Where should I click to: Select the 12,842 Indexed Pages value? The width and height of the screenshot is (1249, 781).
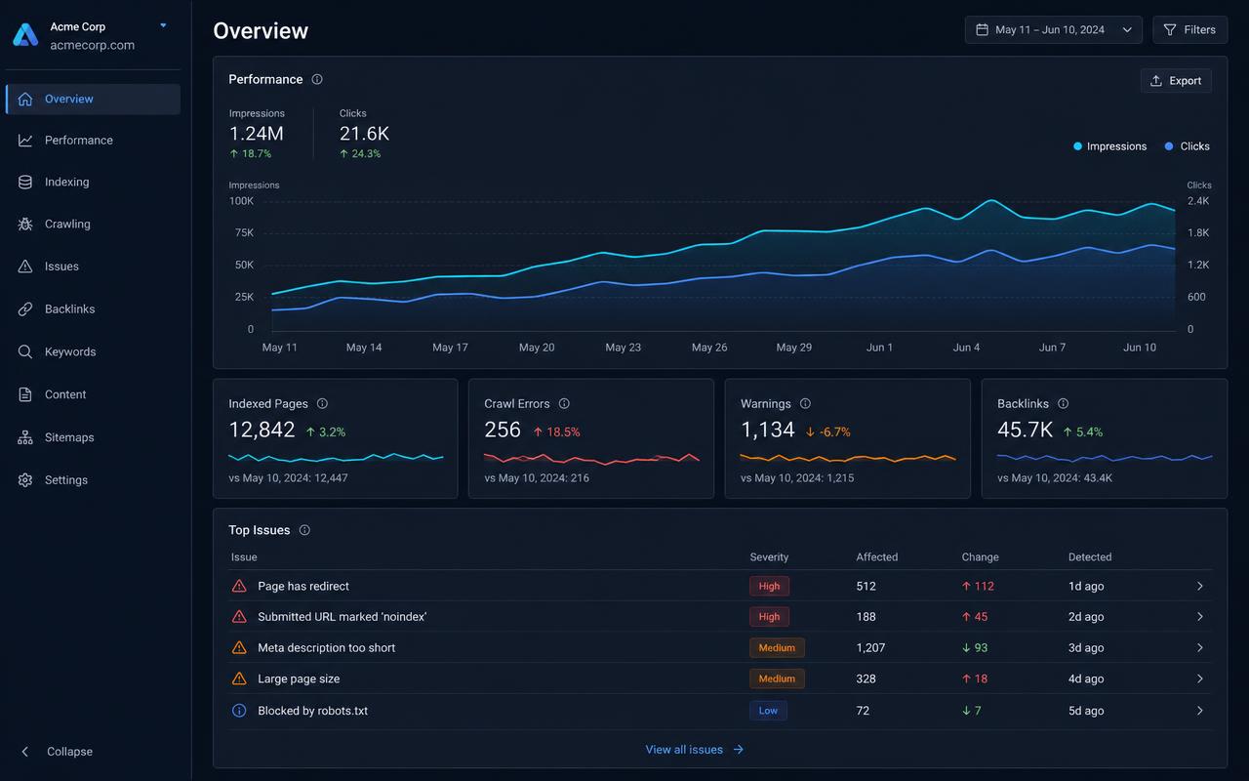tap(262, 430)
